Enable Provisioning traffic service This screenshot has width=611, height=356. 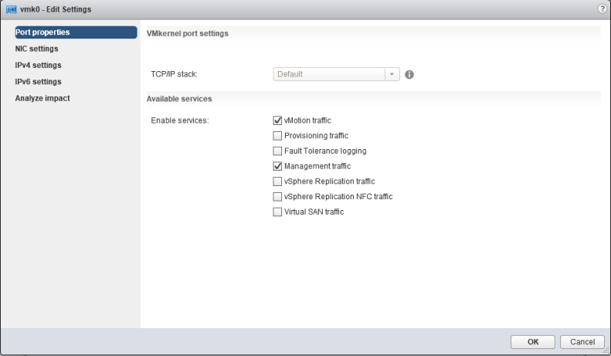click(278, 136)
